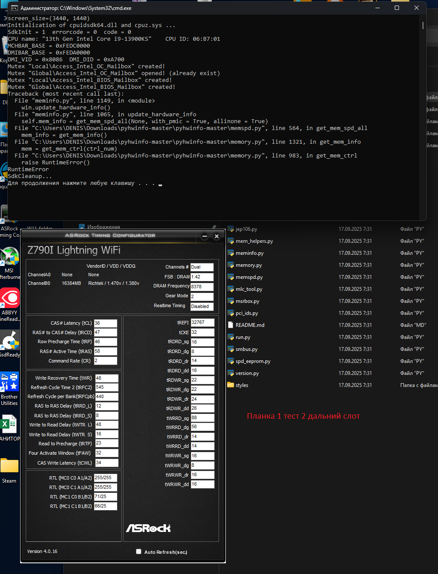Image resolution: width=438 pixels, height=574 pixels.
Task: Select the memory.py file icon
Action: (x=231, y=265)
